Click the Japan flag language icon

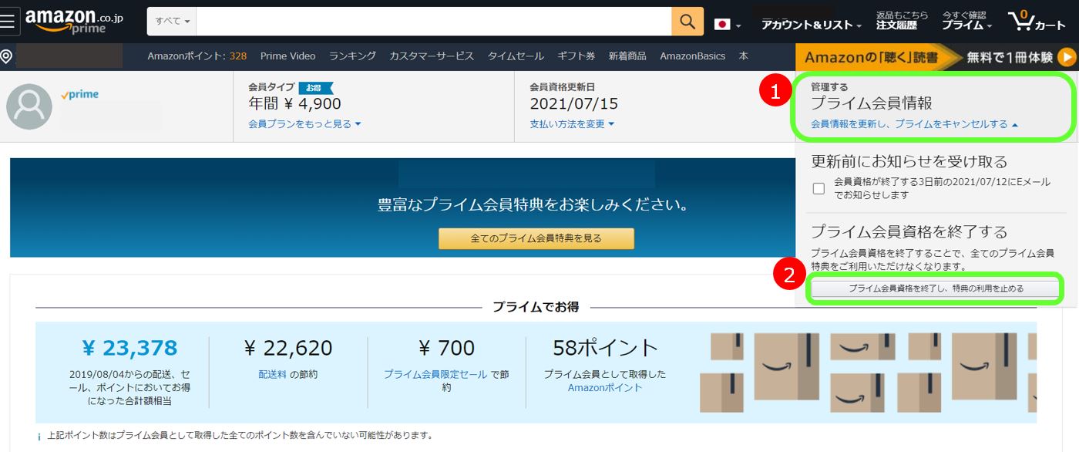point(722,25)
